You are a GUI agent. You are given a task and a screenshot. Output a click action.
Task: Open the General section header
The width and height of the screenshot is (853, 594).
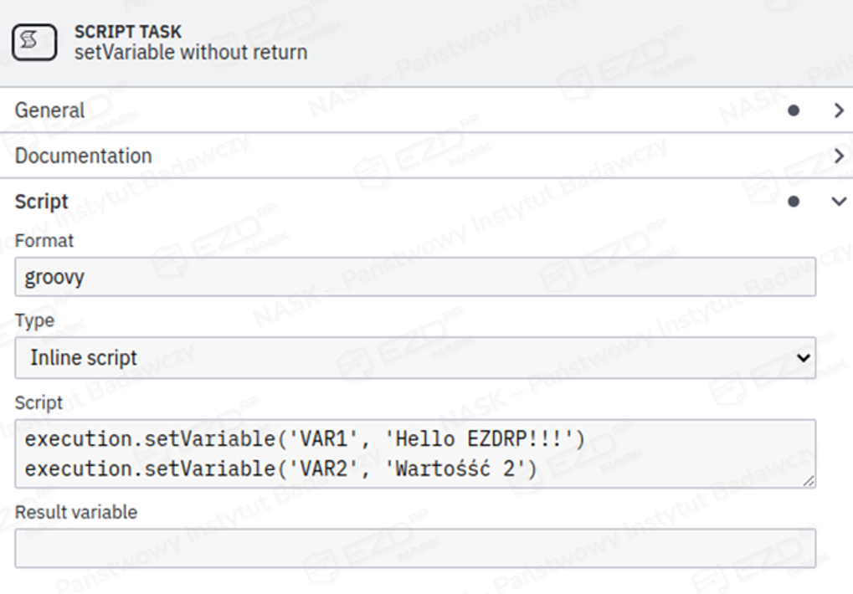click(49, 110)
